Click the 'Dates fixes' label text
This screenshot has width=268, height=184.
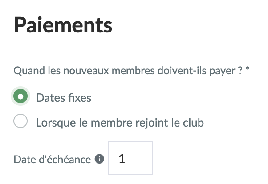[x=63, y=98]
